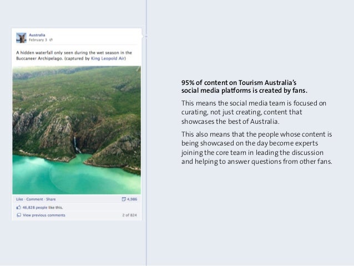Open the Australia page profile picture
Viewport: 354px width, 266px height.
click(x=21, y=38)
